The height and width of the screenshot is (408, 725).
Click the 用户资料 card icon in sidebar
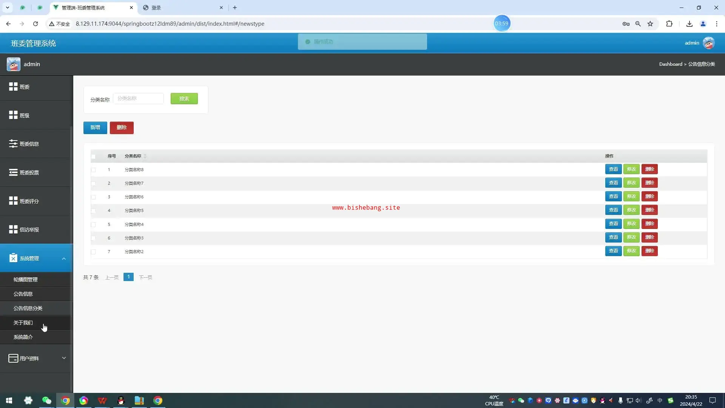click(x=13, y=358)
